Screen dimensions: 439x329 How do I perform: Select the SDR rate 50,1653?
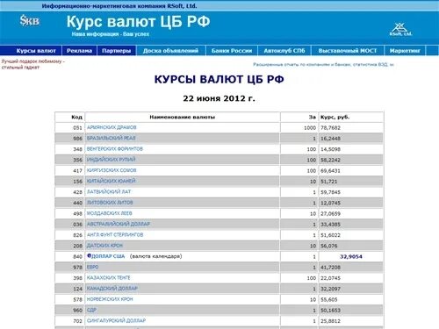click(330, 311)
